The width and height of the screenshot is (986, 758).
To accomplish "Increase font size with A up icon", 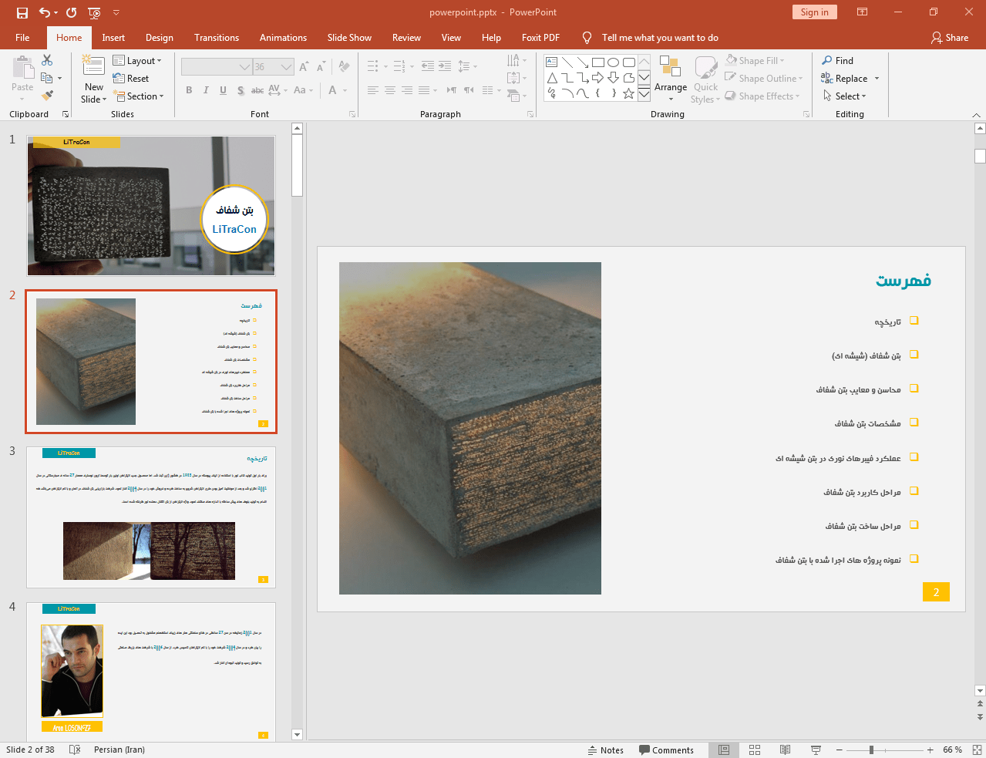I will pos(304,67).
